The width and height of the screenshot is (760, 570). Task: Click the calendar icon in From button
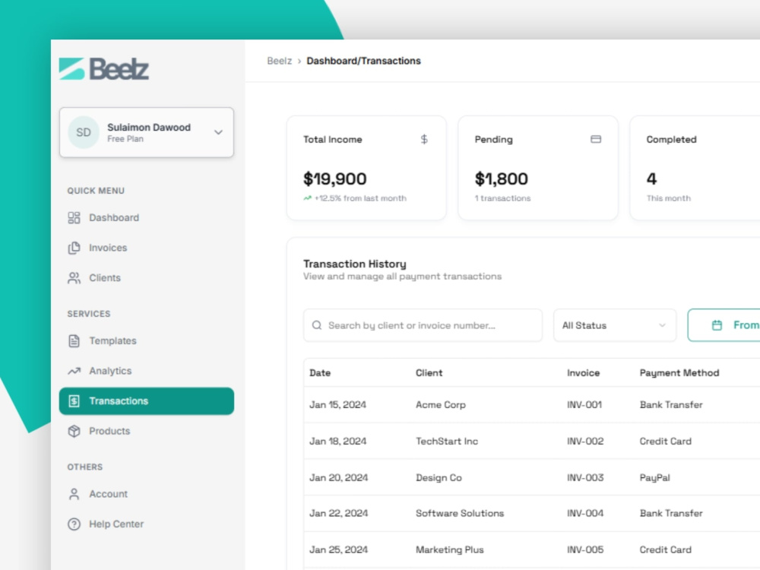(x=717, y=325)
